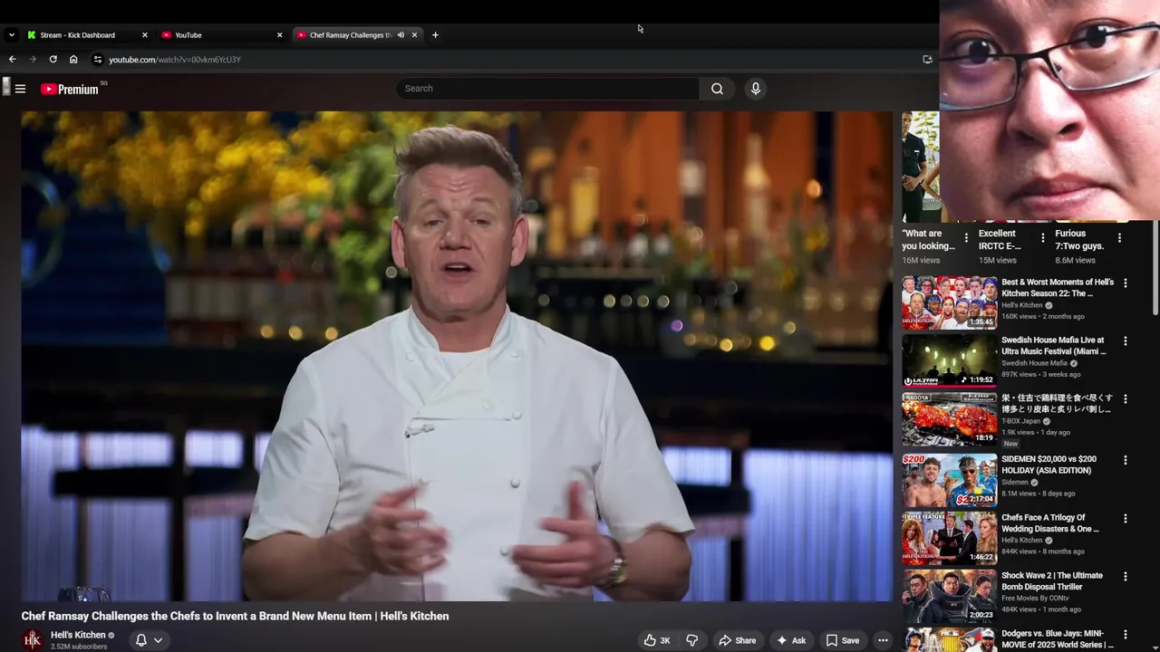Screen dimensions: 1160x652
Task: Open Best & Worst Moments of Hell's Kitchen title
Action: [x=1058, y=288]
